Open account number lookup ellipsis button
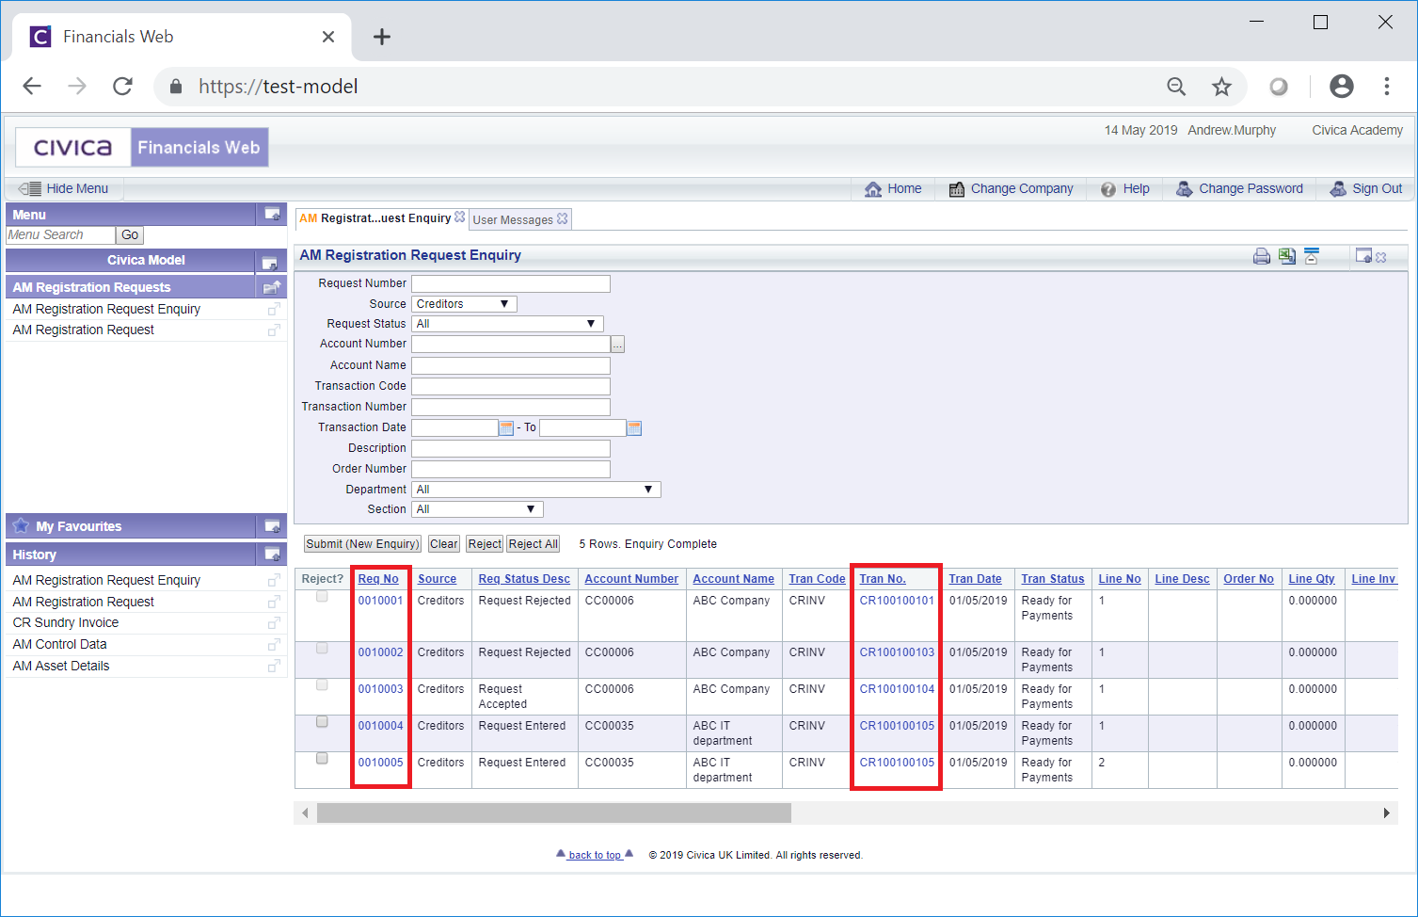 tap(617, 345)
